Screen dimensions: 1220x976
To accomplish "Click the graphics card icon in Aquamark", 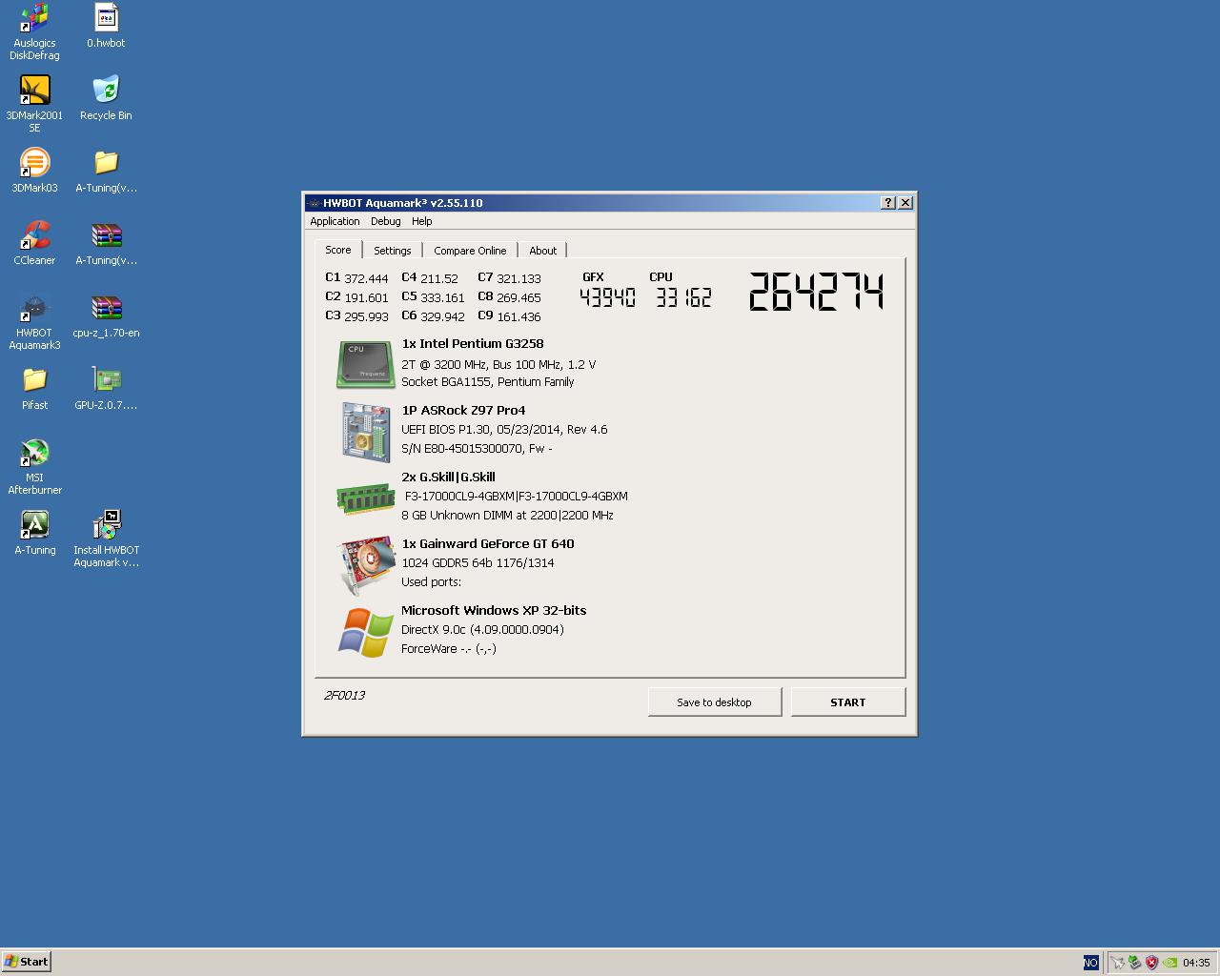I will click(368, 564).
